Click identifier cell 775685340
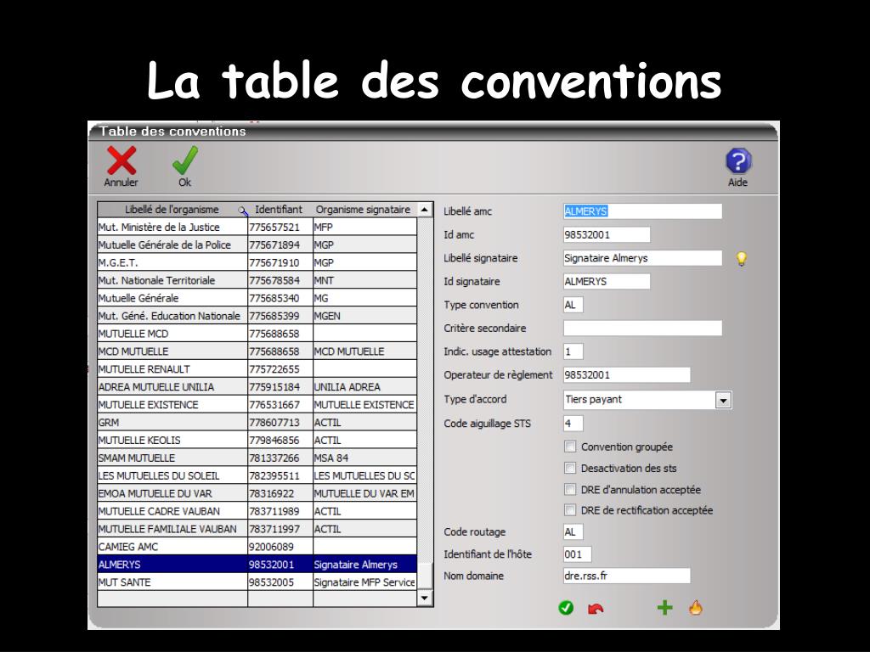The height and width of the screenshot is (652, 870). coord(280,298)
